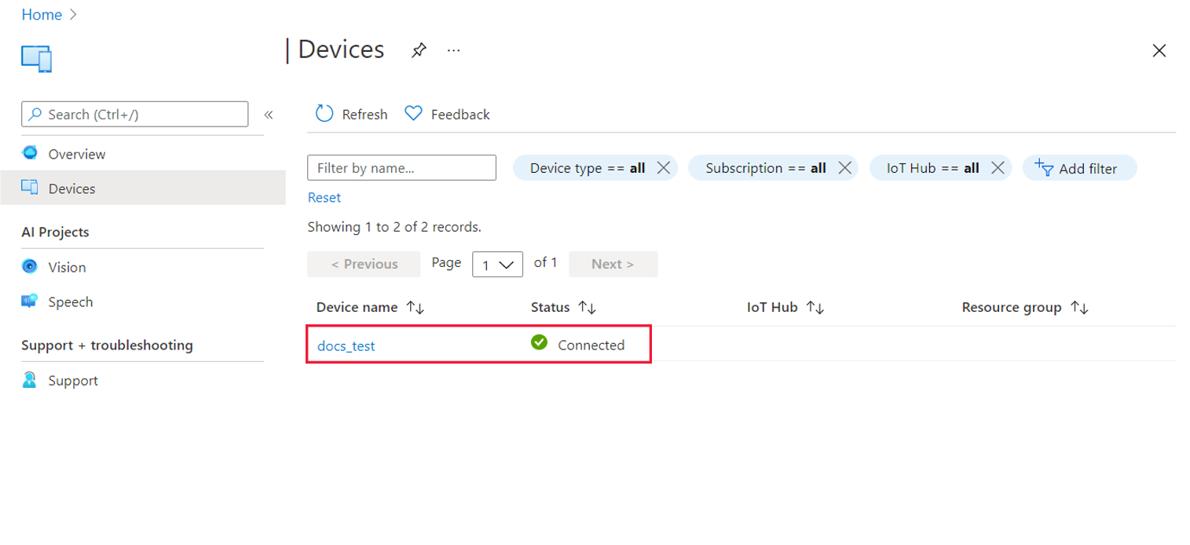
Task: Click the Filter by name field
Action: click(401, 168)
